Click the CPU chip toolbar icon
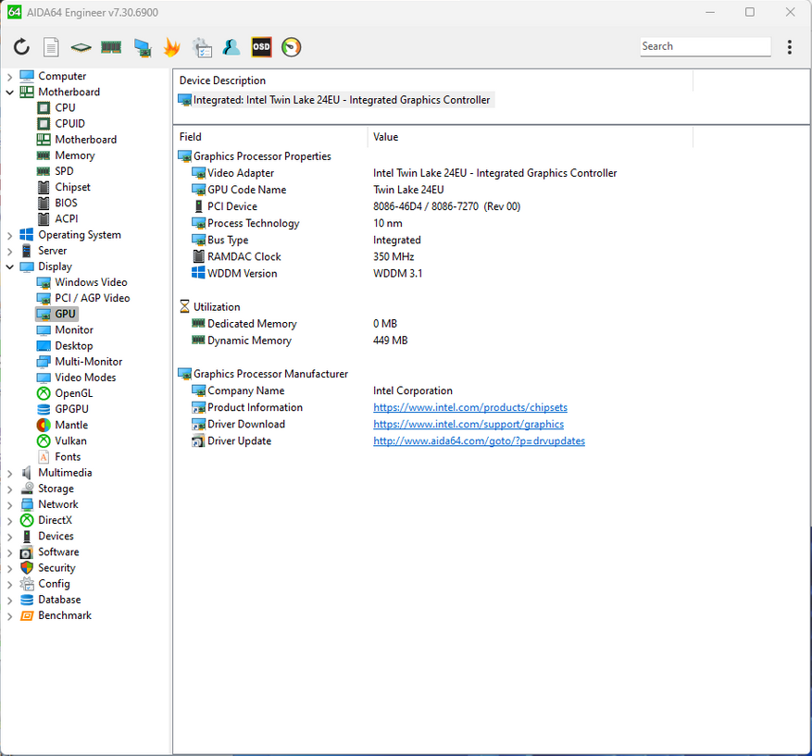Screen dimensions: 812x756 click(x=81, y=47)
